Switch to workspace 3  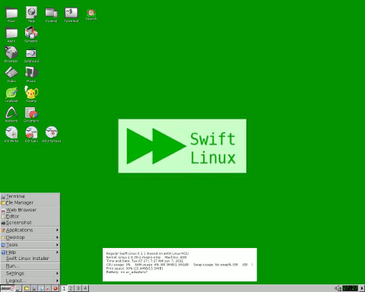[78, 288]
